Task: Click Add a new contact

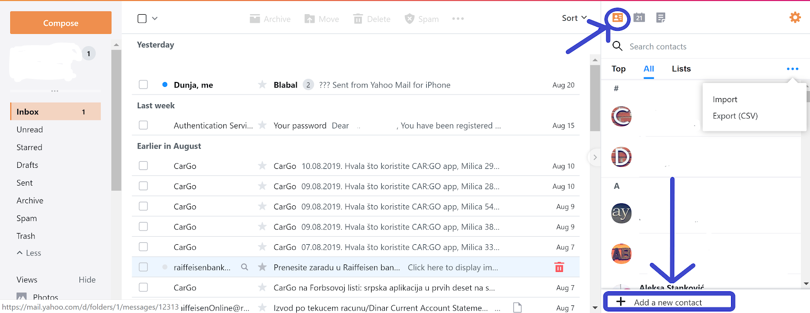Action: [x=668, y=302]
